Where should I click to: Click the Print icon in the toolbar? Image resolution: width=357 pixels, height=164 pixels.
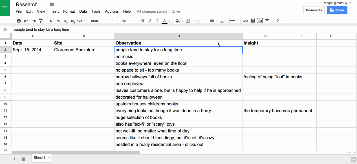[19, 21]
